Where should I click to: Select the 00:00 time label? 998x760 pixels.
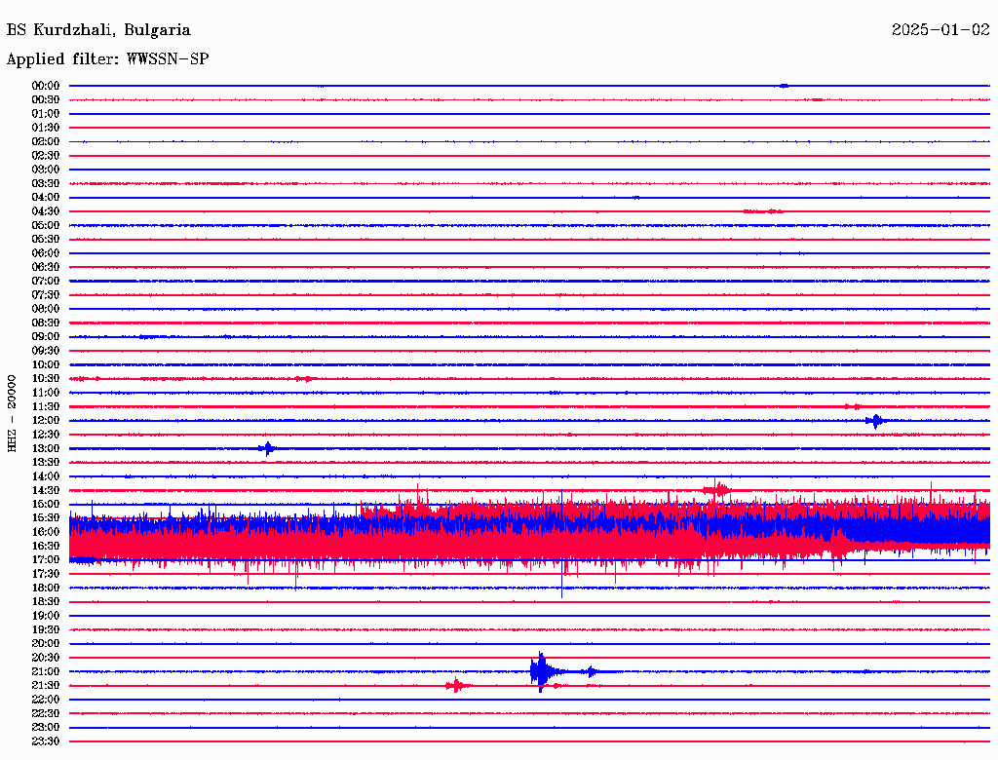(x=46, y=86)
